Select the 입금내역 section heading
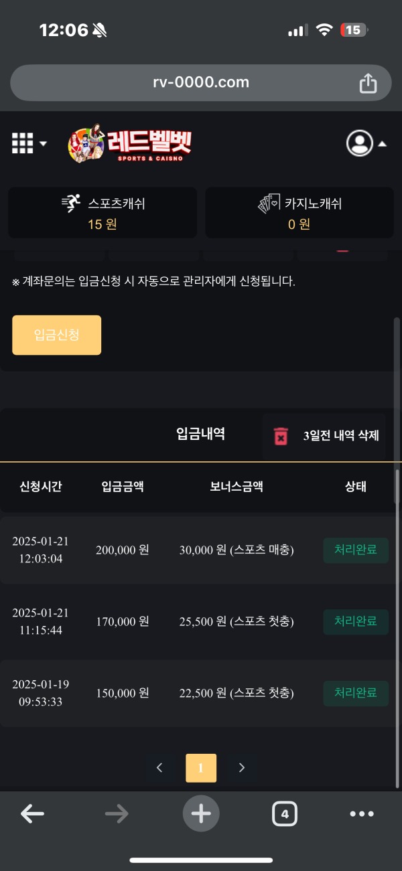Screen dimensions: 402x871 200,434
